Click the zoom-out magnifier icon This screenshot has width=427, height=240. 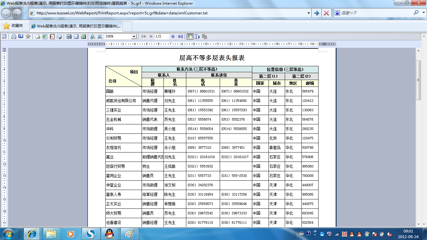coord(100,37)
